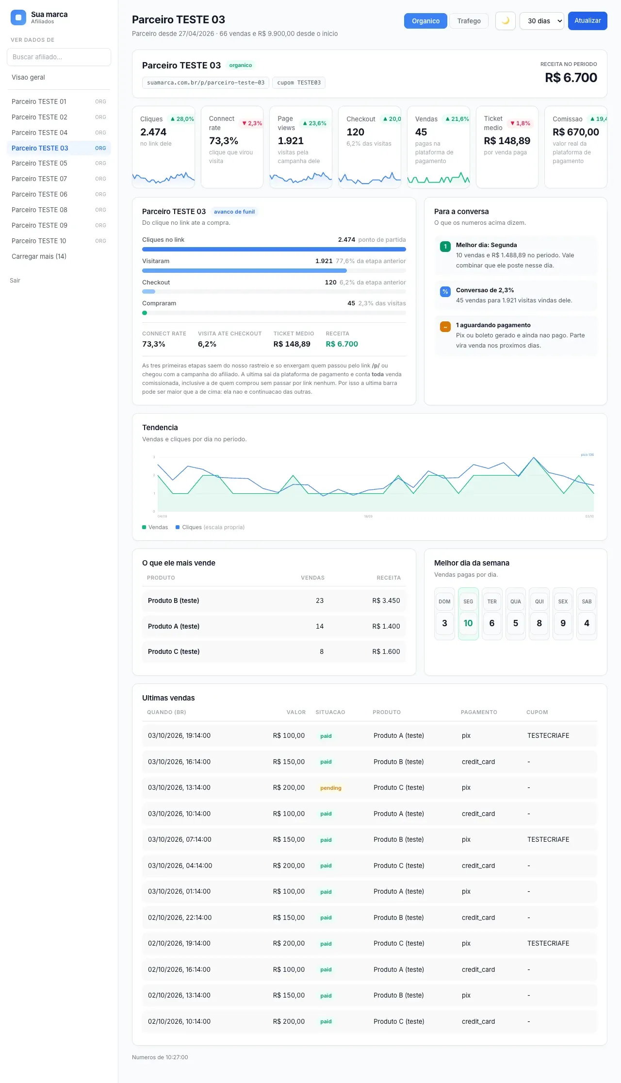The height and width of the screenshot is (1083, 621).
Task: Select the SEG best weekday card
Action: click(x=468, y=614)
